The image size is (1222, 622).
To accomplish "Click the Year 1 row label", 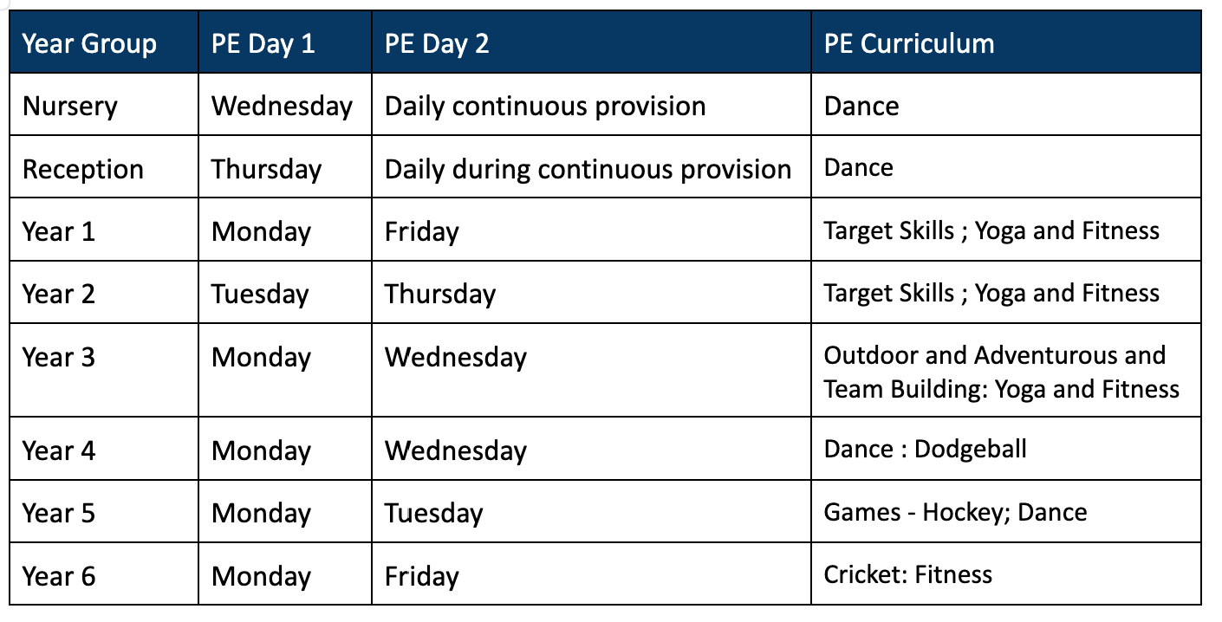I will point(58,231).
